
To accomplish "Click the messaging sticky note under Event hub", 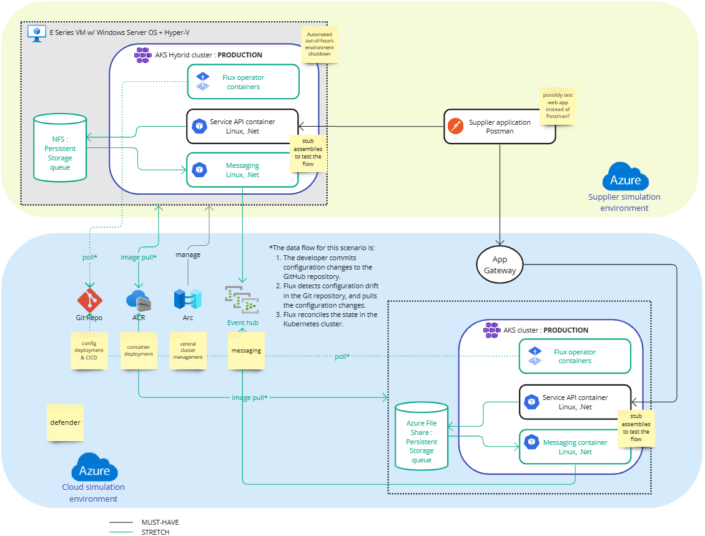I will (246, 351).
